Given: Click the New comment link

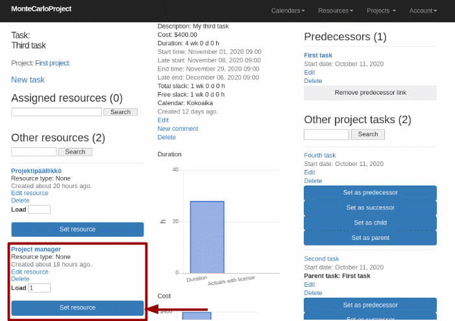Looking at the screenshot, I should tap(178, 129).
